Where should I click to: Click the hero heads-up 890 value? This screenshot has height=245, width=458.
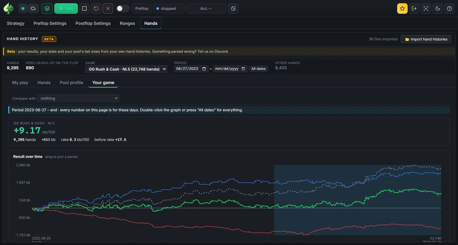tap(30, 68)
